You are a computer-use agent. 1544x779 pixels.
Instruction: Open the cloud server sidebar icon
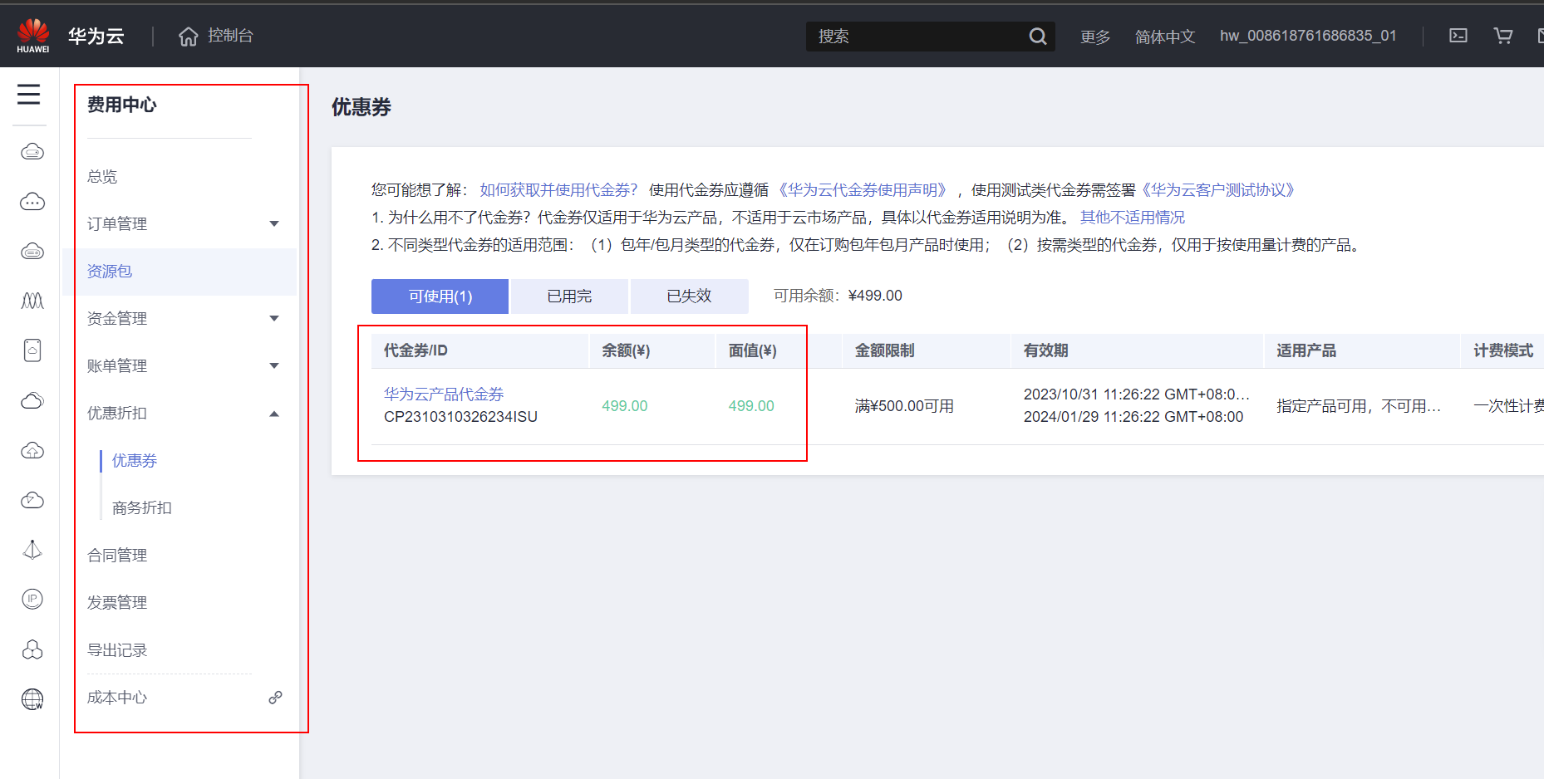coord(32,151)
